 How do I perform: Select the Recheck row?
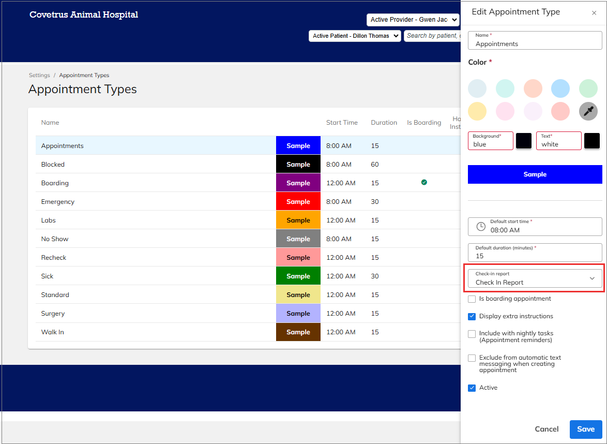pyautogui.click(x=248, y=257)
